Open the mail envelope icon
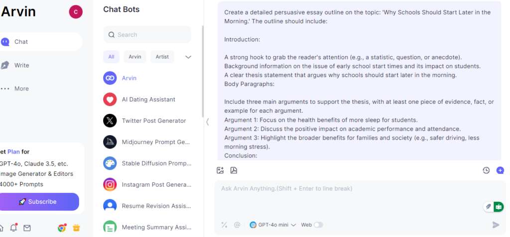This screenshot has height=237, width=510. pyautogui.click(x=27, y=228)
